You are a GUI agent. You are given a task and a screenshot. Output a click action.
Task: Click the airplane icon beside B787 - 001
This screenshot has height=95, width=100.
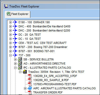(x=15, y=51)
